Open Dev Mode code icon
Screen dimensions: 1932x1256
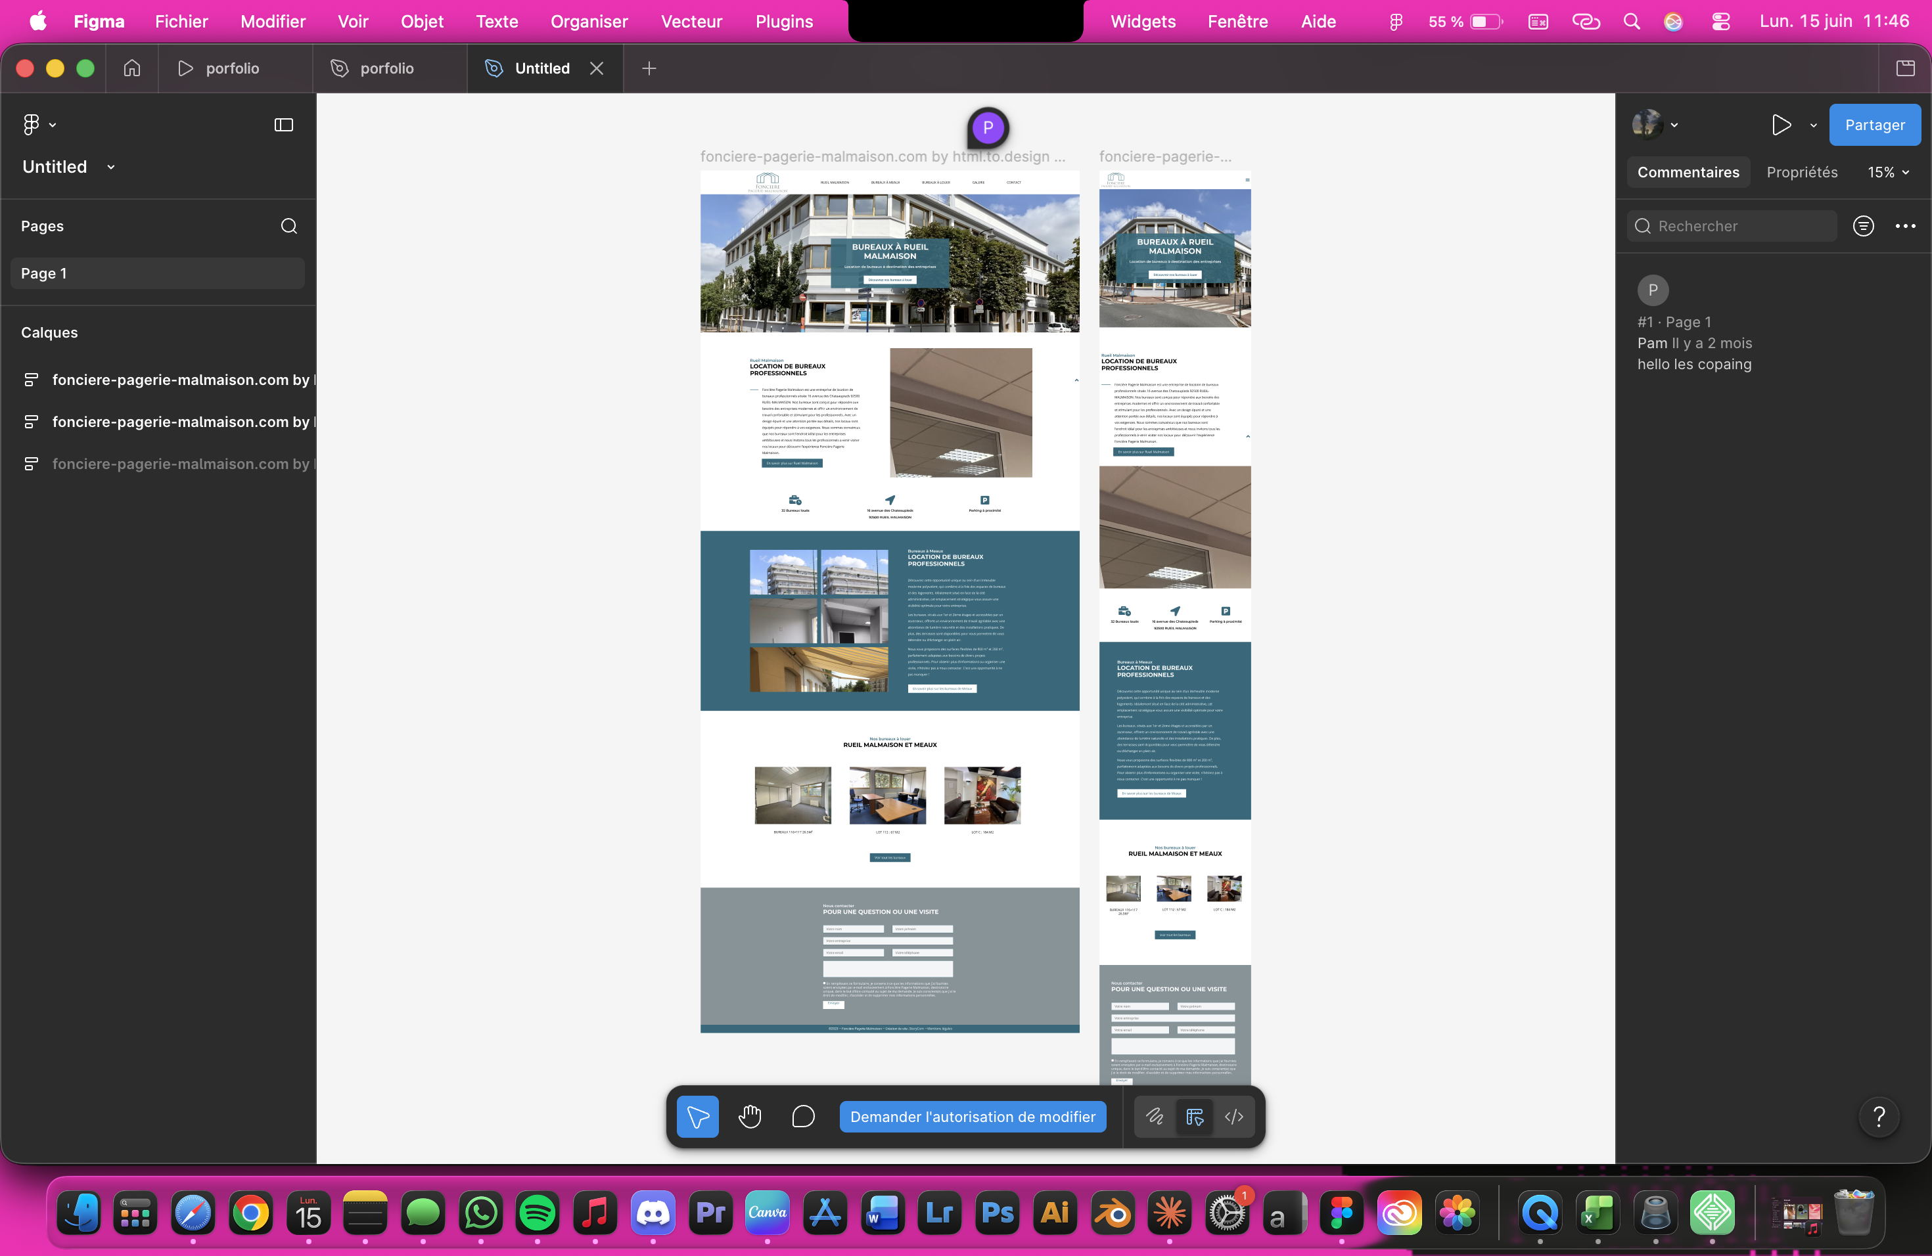(1234, 1117)
